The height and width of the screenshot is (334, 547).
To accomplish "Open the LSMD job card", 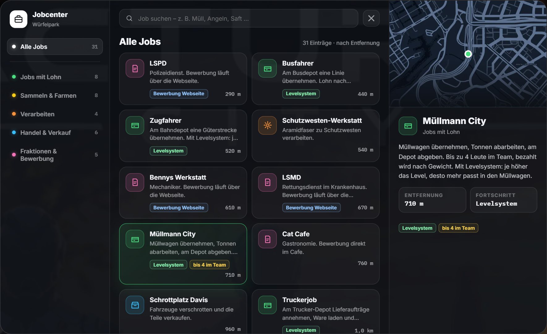I will 316,193.
